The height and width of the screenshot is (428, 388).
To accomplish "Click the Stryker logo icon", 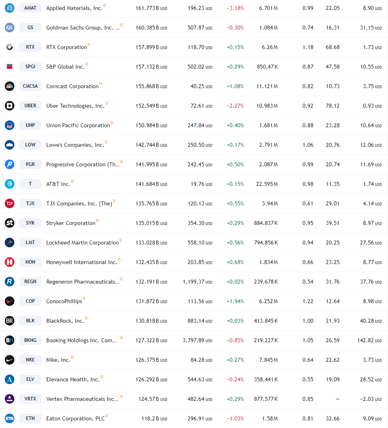I will 10,223.
